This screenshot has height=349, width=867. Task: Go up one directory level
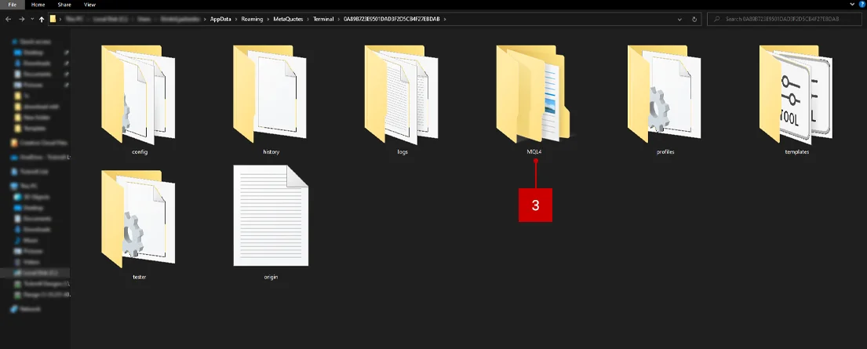click(x=42, y=18)
